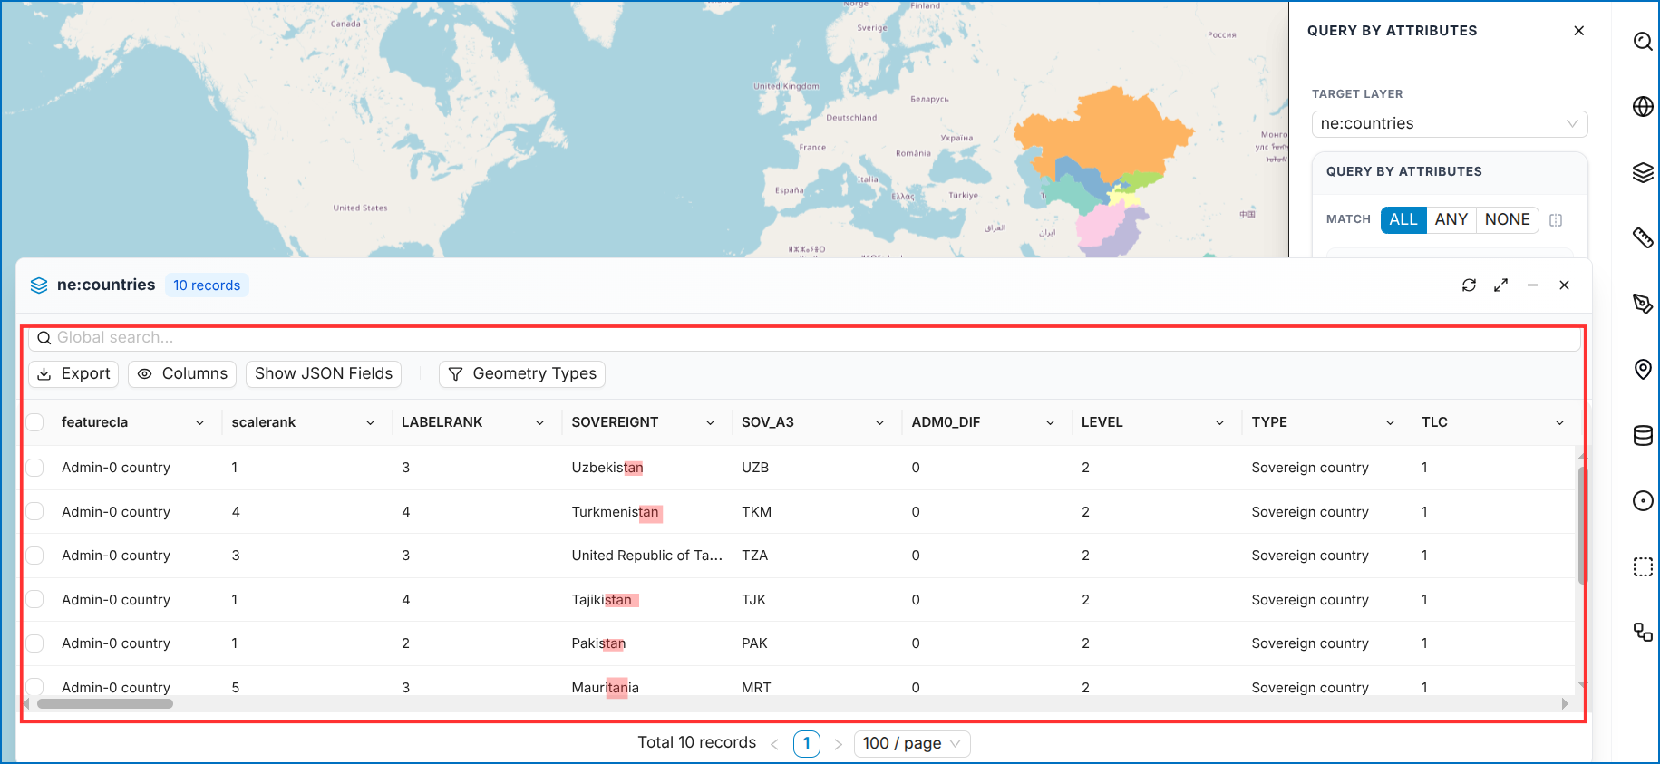Select the dashed rectangle selection tool
This screenshot has height=764, width=1660.
(1643, 567)
